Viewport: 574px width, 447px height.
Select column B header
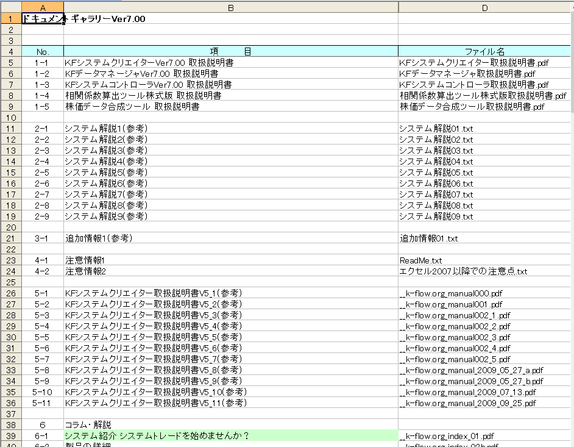(230, 7)
